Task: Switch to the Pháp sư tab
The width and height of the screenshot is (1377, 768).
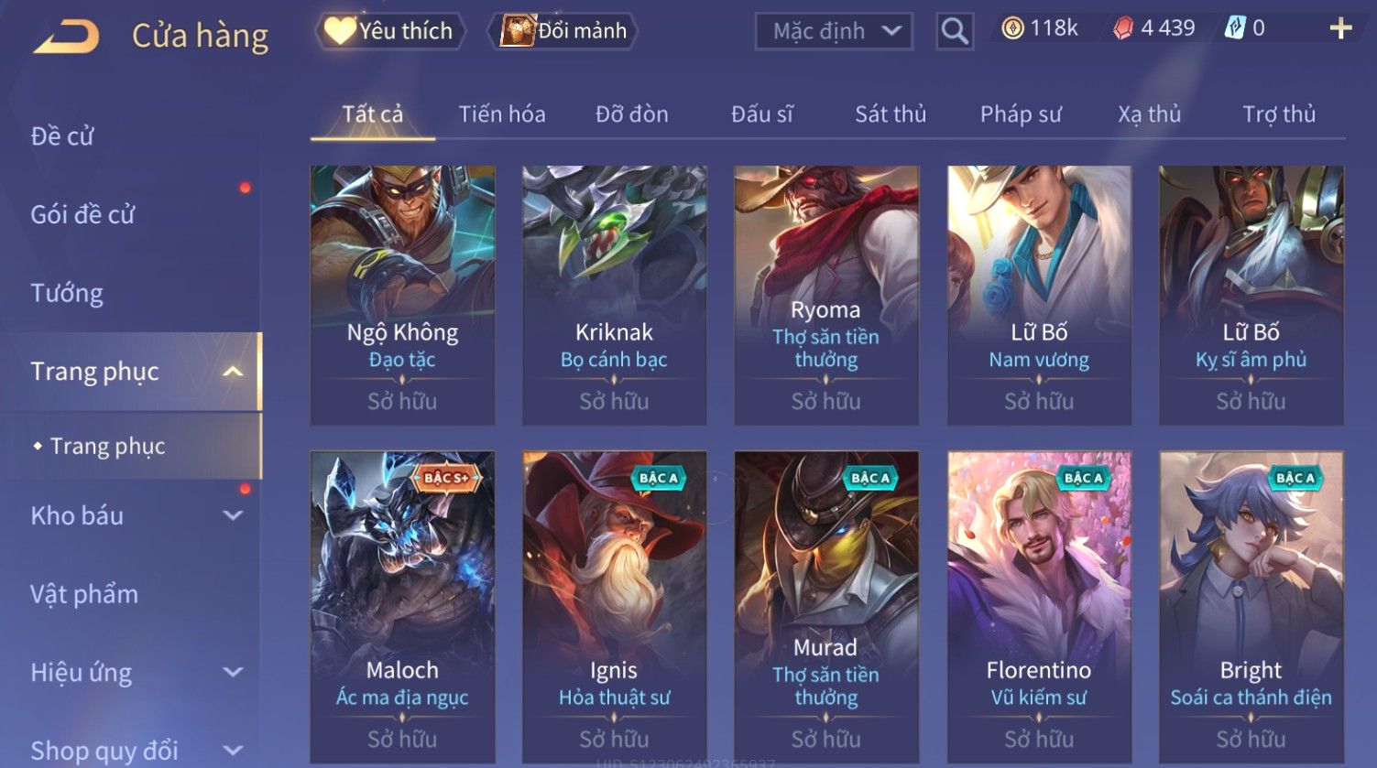Action: click(1021, 114)
